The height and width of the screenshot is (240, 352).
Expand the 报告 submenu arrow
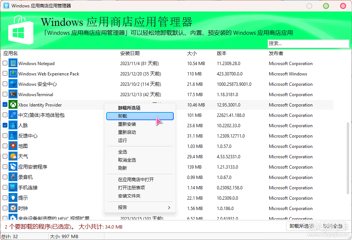[x=169, y=207]
